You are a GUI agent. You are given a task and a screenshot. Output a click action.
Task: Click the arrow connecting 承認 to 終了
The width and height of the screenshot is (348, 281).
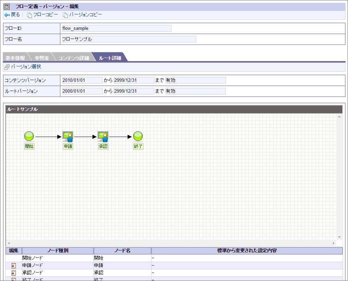click(121, 137)
